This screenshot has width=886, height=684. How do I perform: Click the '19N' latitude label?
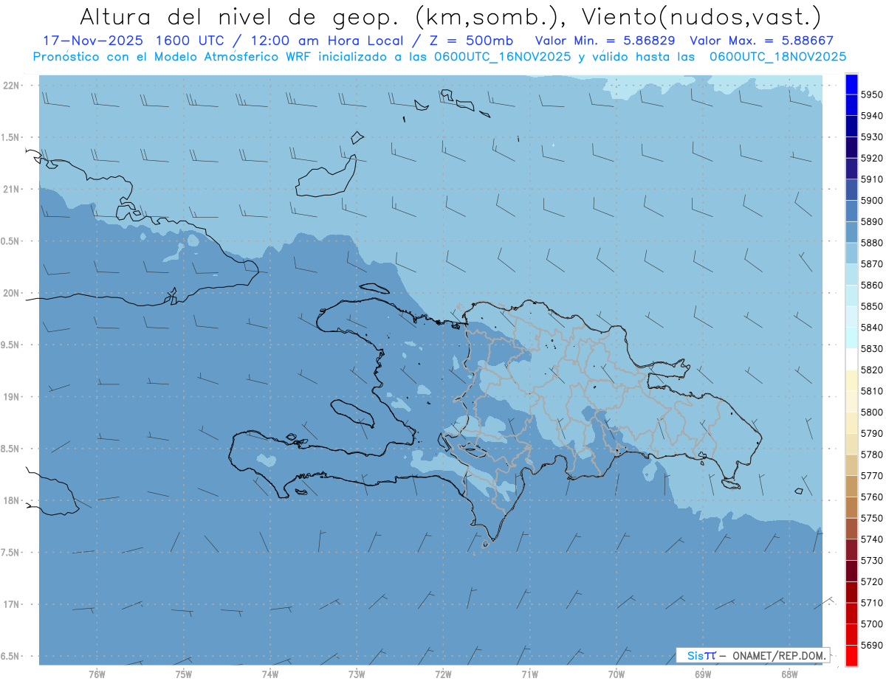click(x=10, y=396)
